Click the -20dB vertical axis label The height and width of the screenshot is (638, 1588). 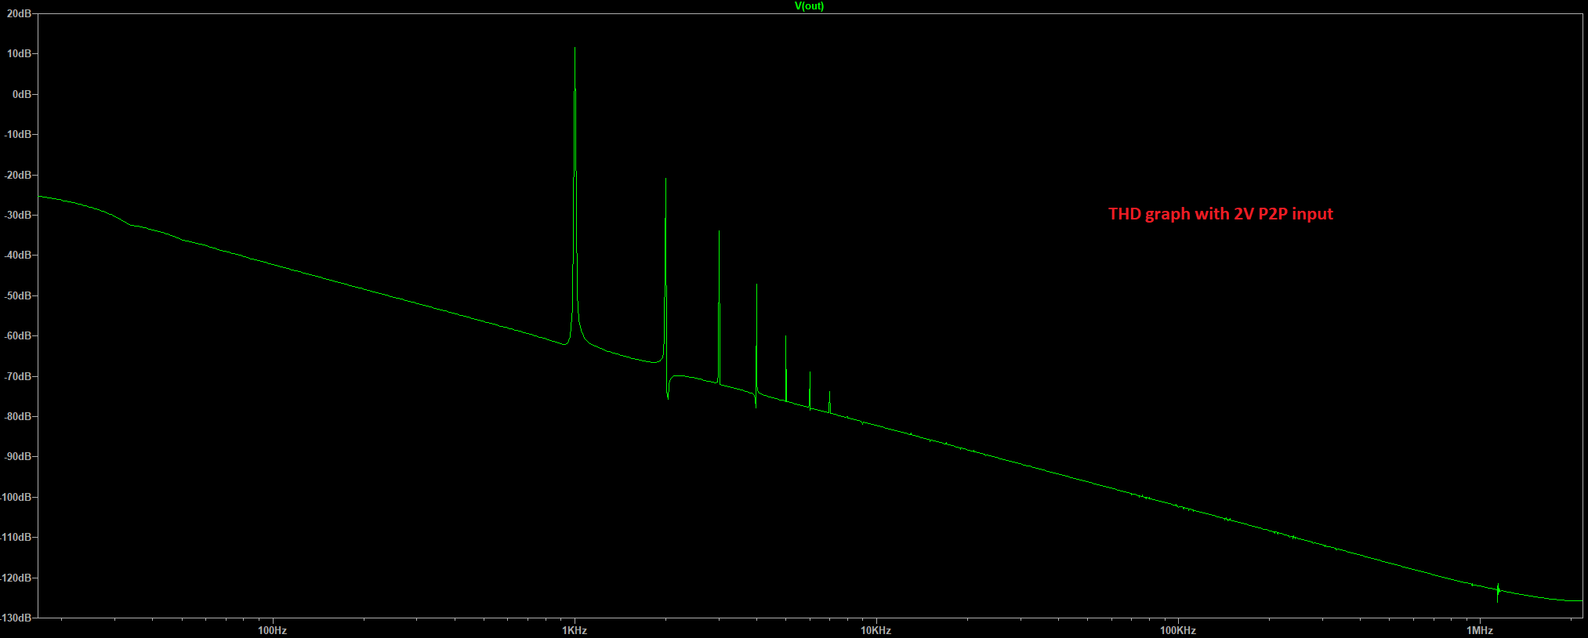coord(17,175)
